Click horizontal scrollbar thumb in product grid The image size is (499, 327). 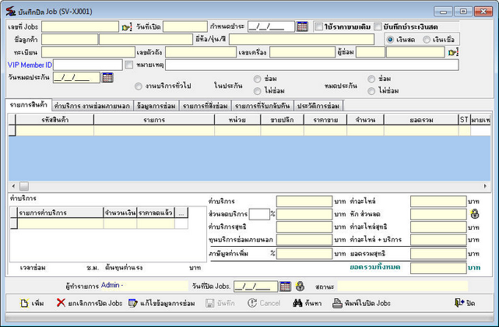coord(24,186)
